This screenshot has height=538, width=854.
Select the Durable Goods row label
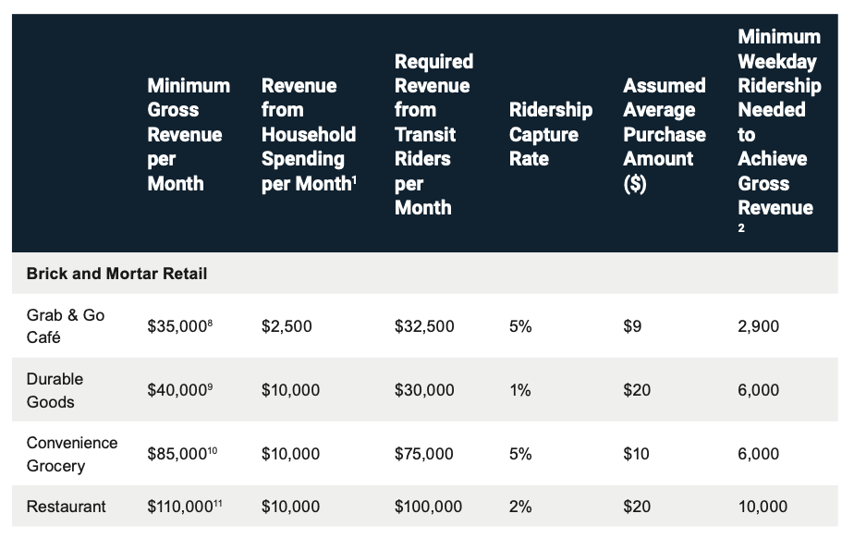[55, 390]
